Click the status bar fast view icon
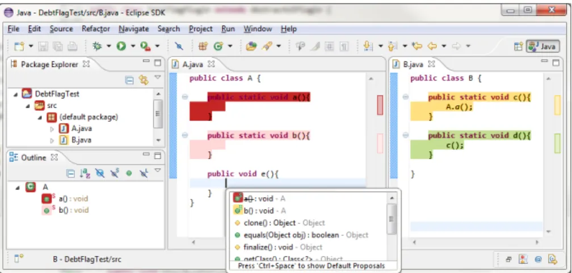Viewport: 572px width, 273px height. (19, 259)
